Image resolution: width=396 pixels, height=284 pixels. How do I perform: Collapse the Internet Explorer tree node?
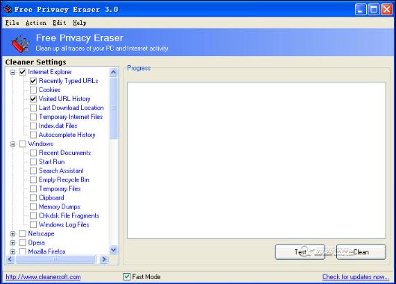12,72
